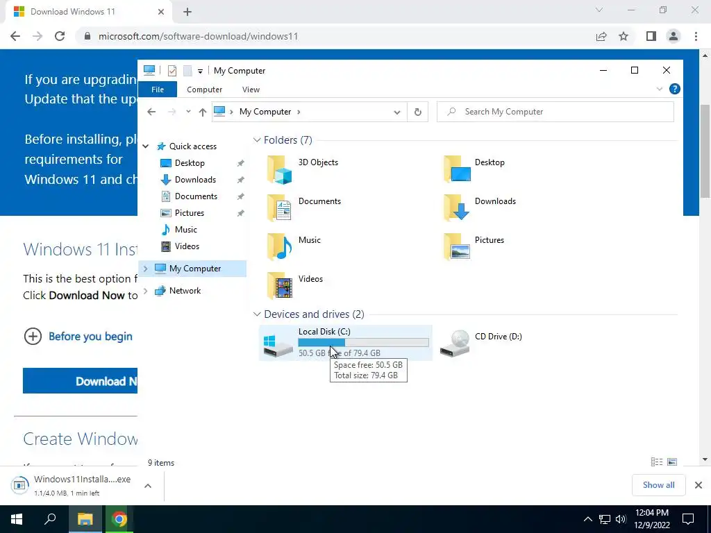Open the File tab in File Explorer
This screenshot has width=711, height=533.
click(x=158, y=90)
